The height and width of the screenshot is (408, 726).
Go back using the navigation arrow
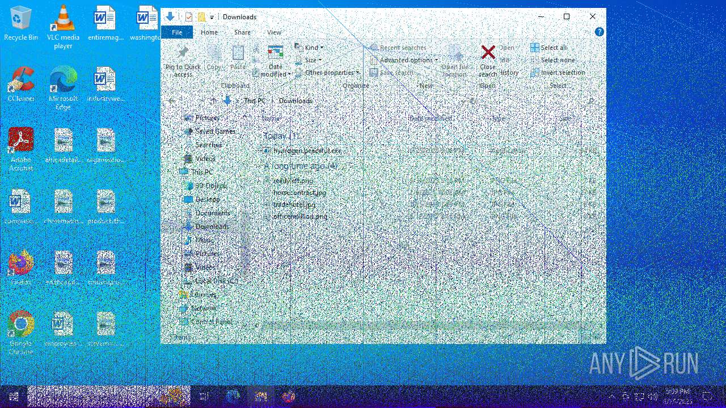click(171, 101)
